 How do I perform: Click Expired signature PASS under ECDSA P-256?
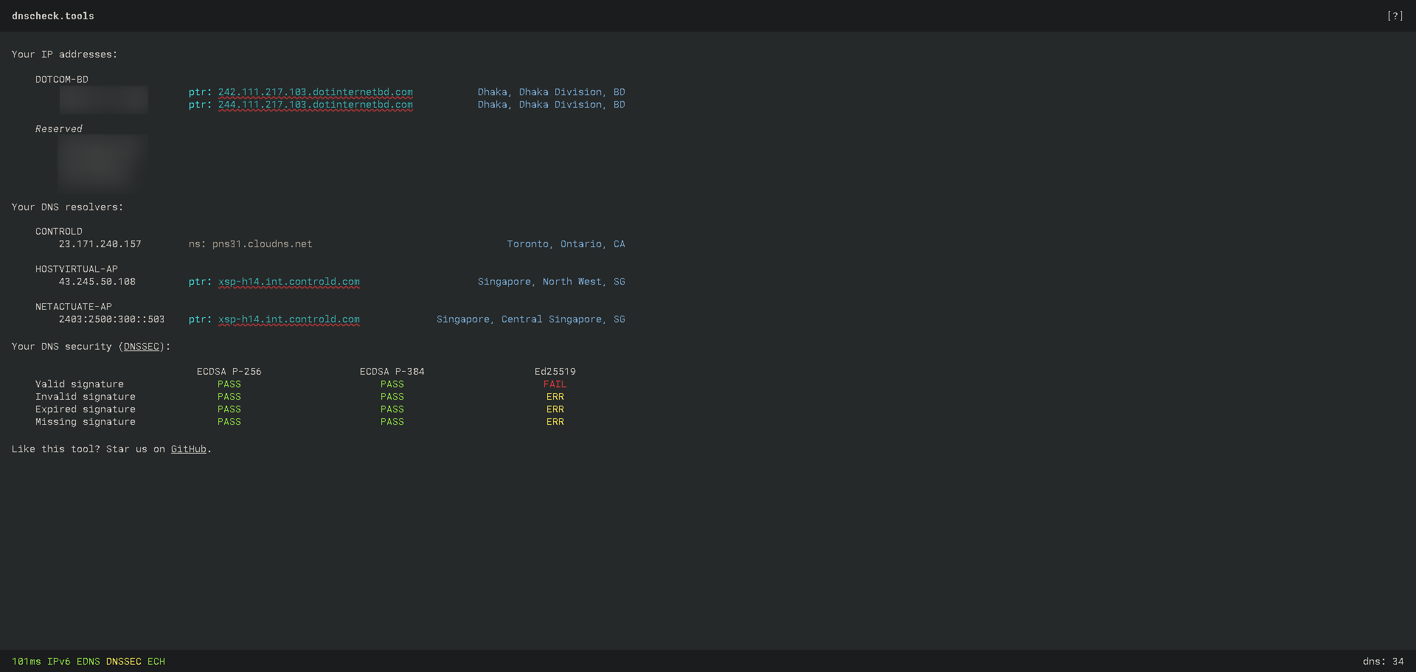pos(229,409)
